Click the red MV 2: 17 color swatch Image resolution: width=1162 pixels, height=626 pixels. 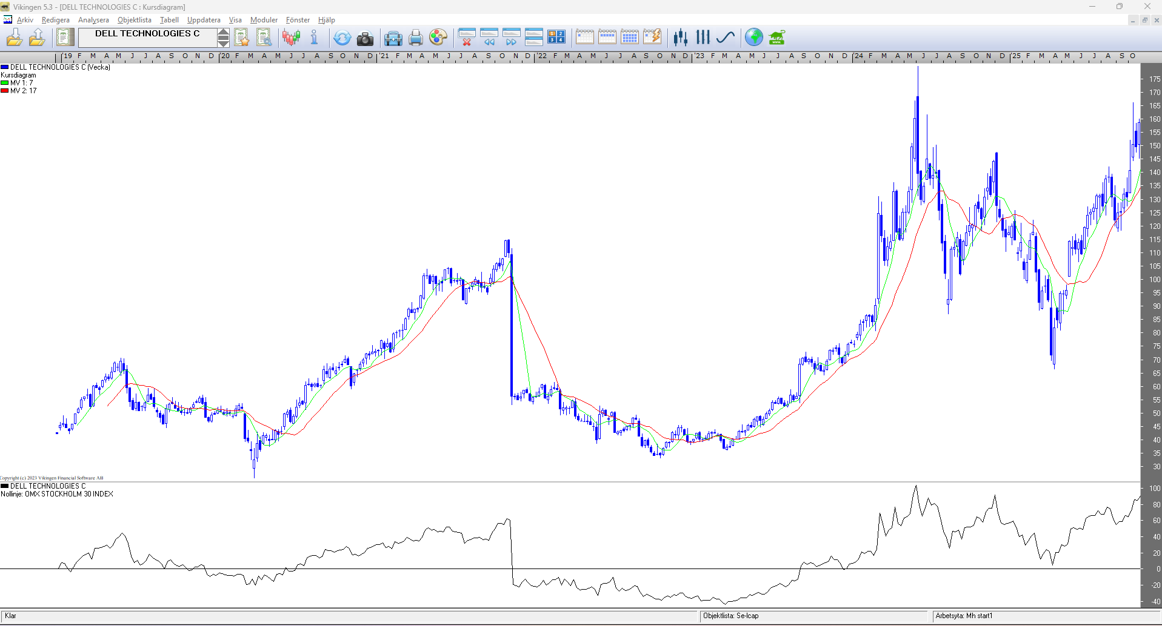4,91
